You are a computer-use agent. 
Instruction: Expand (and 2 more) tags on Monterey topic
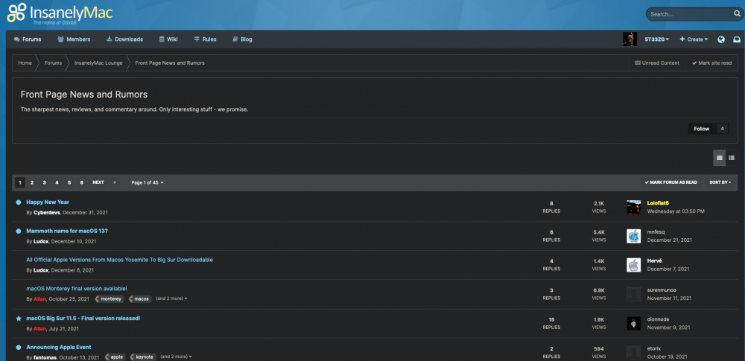pyautogui.click(x=171, y=298)
